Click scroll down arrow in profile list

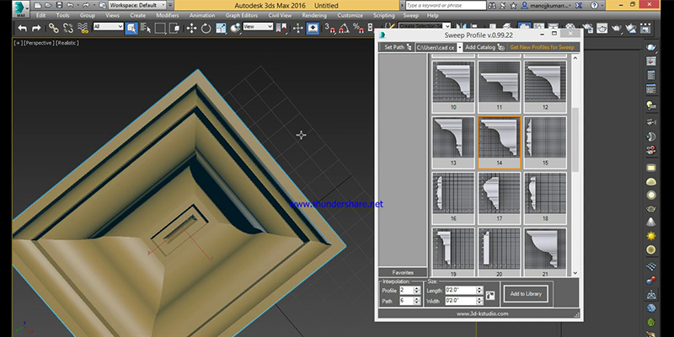coord(575,273)
